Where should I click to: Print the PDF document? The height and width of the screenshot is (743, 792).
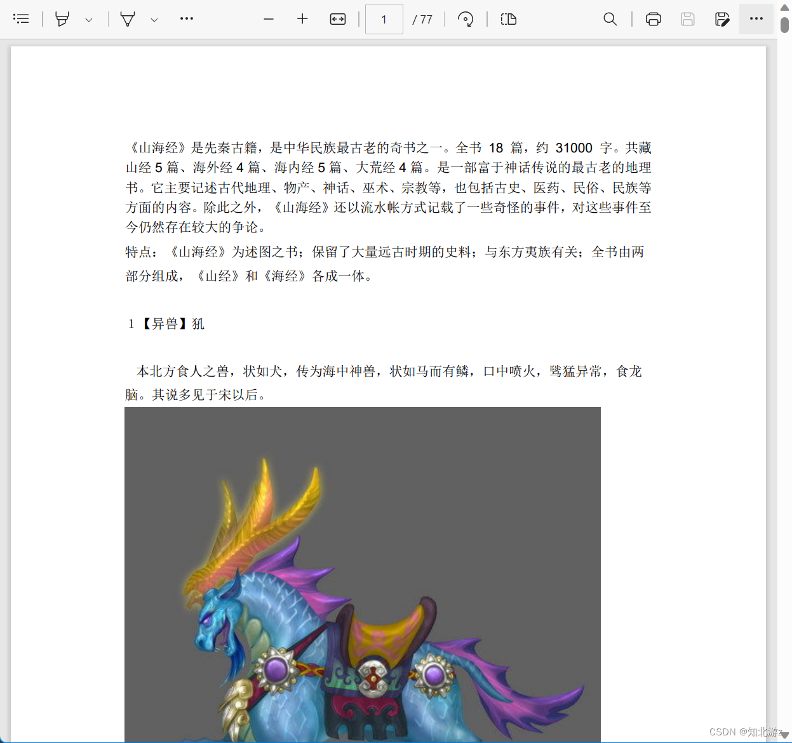(x=654, y=19)
